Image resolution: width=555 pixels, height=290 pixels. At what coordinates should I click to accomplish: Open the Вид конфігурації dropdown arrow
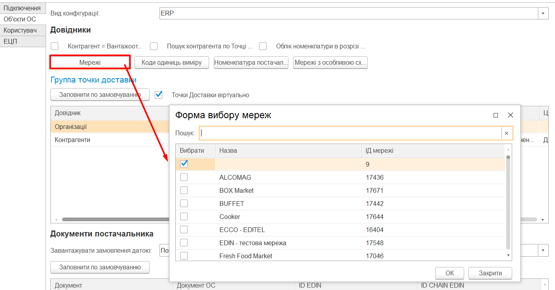click(x=543, y=13)
